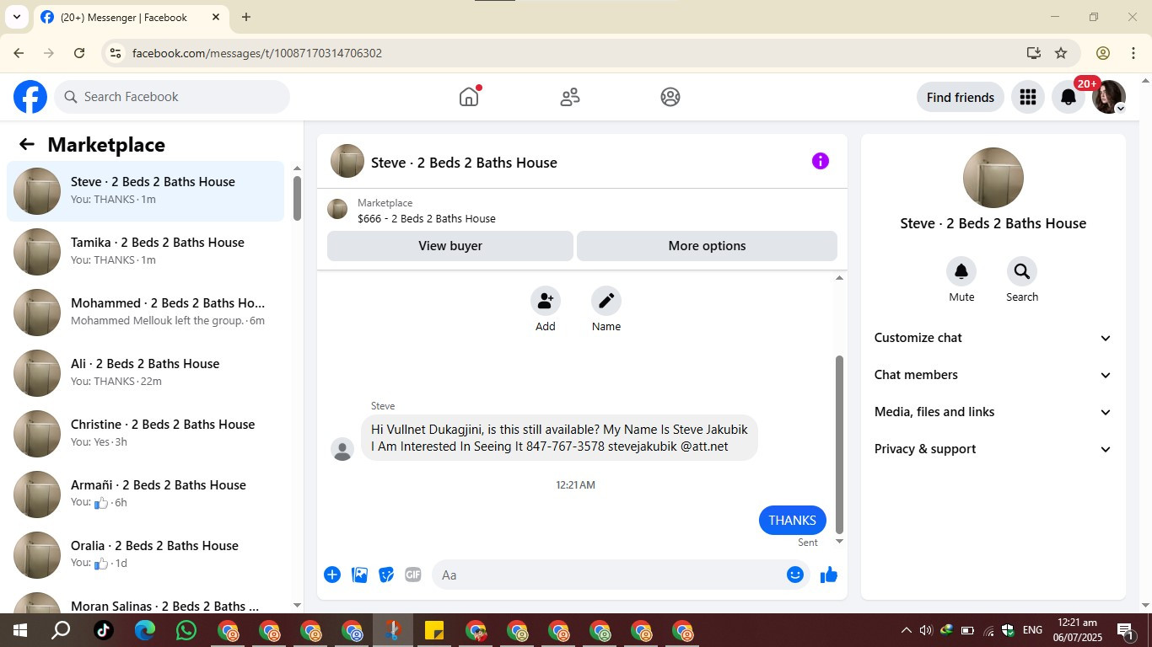Open browser tab list dropdown arrow
Viewport: 1152px width, 647px height.
pos(16,17)
